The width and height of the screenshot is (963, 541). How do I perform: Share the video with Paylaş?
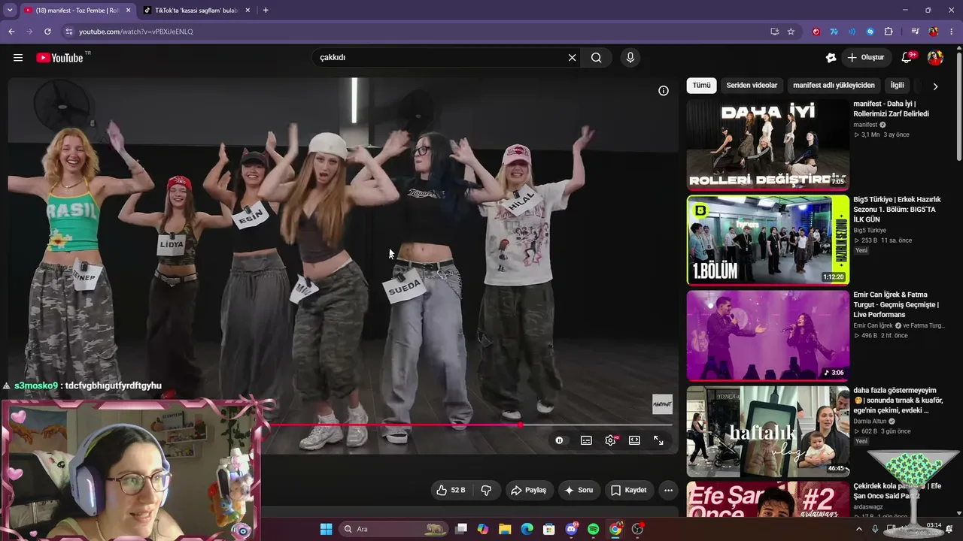point(528,490)
